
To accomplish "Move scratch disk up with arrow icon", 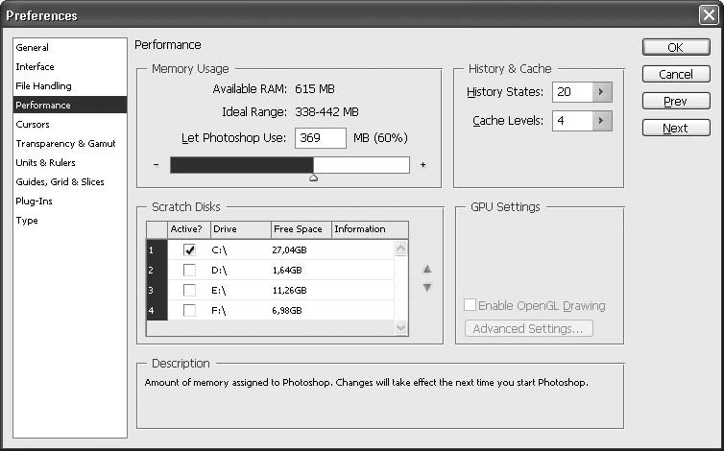I will [x=427, y=270].
